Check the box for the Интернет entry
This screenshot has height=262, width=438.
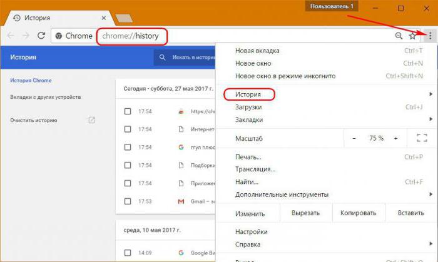(x=128, y=129)
